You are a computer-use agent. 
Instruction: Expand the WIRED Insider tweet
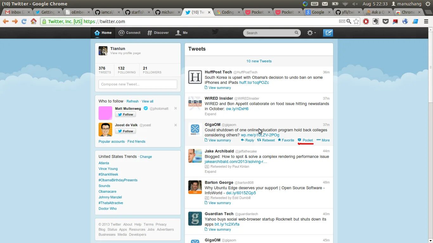(x=210, y=114)
